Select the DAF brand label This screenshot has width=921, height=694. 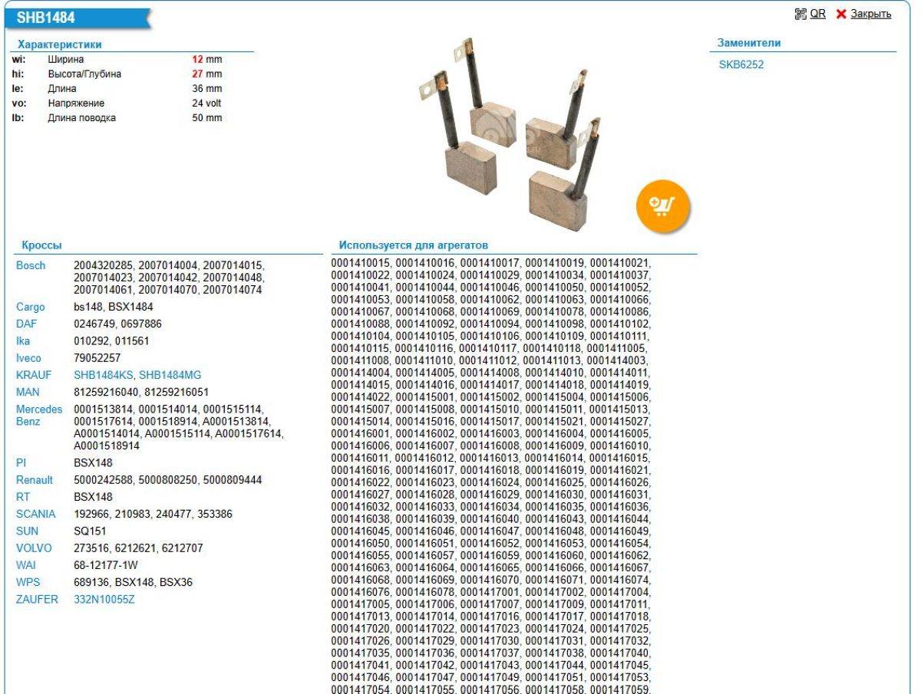26,324
